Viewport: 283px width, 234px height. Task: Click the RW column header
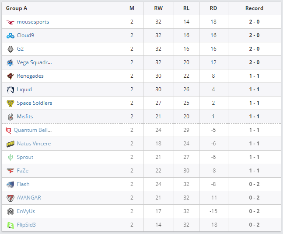pyautogui.click(x=158, y=8)
